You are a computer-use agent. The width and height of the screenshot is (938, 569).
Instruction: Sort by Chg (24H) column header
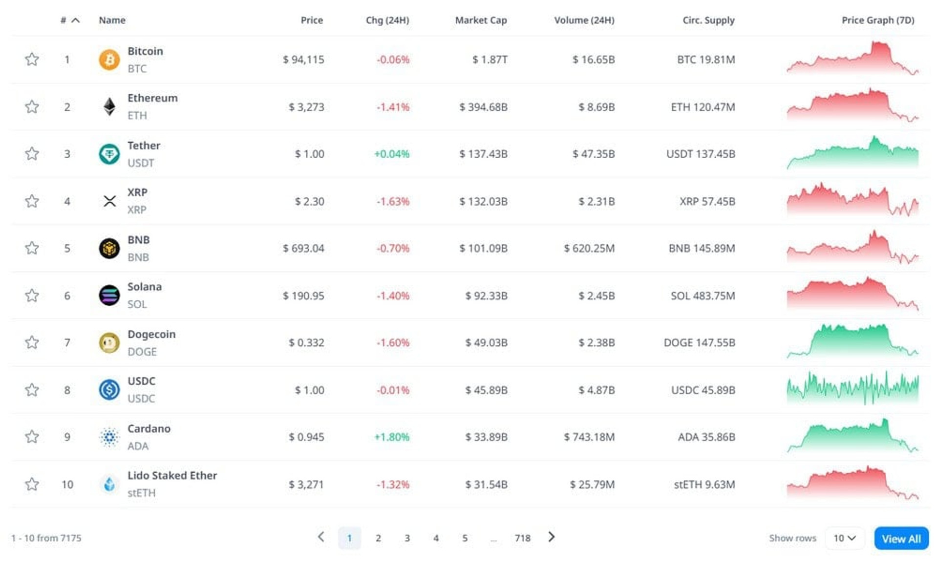coord(387,20)
